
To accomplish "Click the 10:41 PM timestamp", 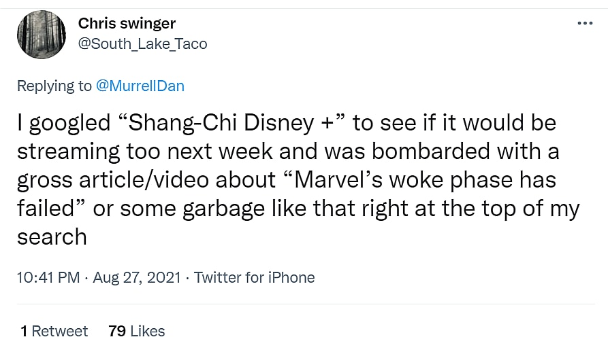I will (x=48, y=277).
